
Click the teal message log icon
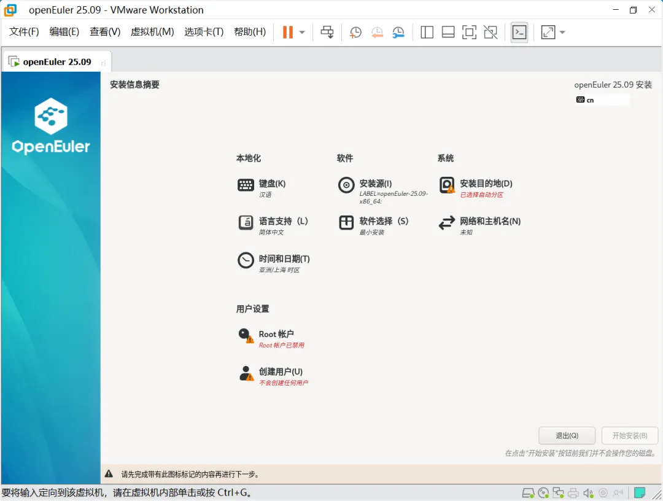pos(640,493)
